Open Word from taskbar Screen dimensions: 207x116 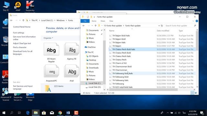pyautogui.click(x=68, y=113)
